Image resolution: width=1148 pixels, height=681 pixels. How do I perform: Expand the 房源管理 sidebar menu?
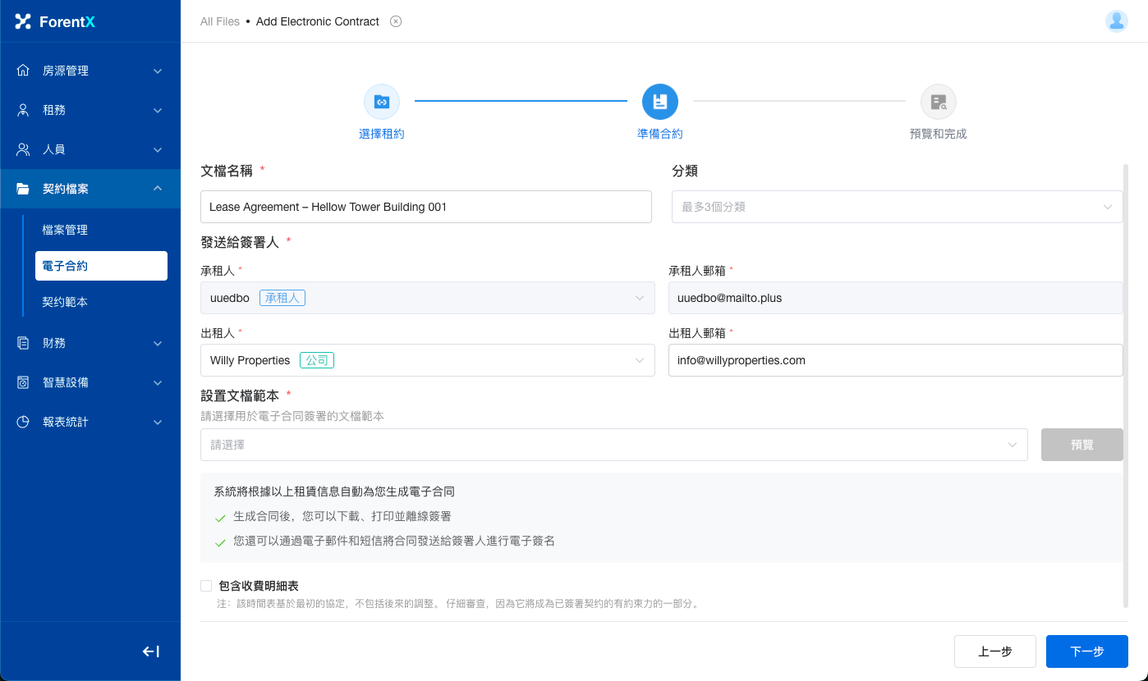point(90,71)
